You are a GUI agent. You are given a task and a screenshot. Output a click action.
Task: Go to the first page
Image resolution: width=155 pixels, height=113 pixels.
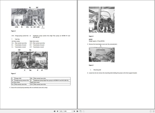(55, 111)
